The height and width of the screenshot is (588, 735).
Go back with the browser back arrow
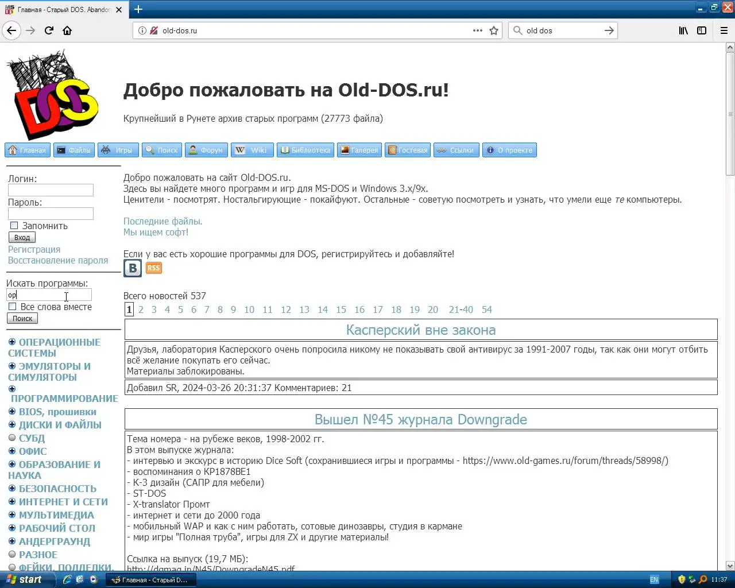(11, 30)
